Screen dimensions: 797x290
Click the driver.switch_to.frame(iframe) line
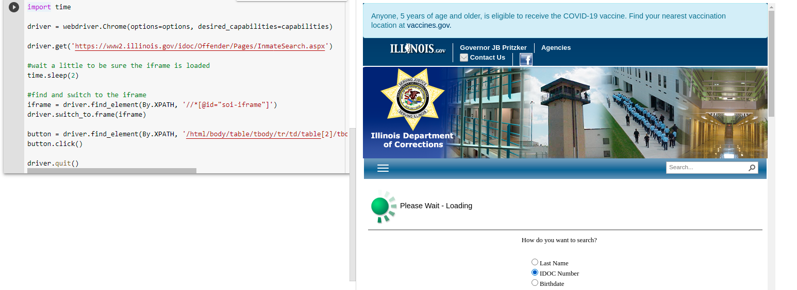[87, 115]
